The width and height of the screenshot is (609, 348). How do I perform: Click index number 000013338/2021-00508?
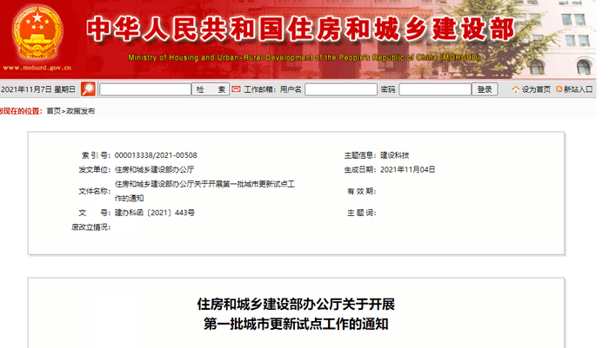pyautogui.click(x=156, y=155)
